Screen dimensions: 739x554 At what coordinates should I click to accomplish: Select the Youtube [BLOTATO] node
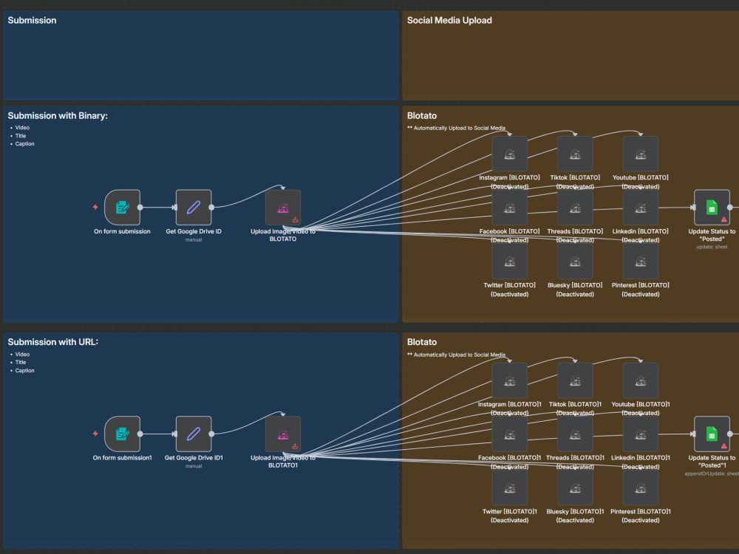[x=641, y=154]
